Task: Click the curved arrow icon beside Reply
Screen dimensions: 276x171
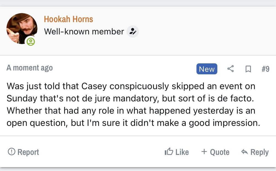Action: 244,152
